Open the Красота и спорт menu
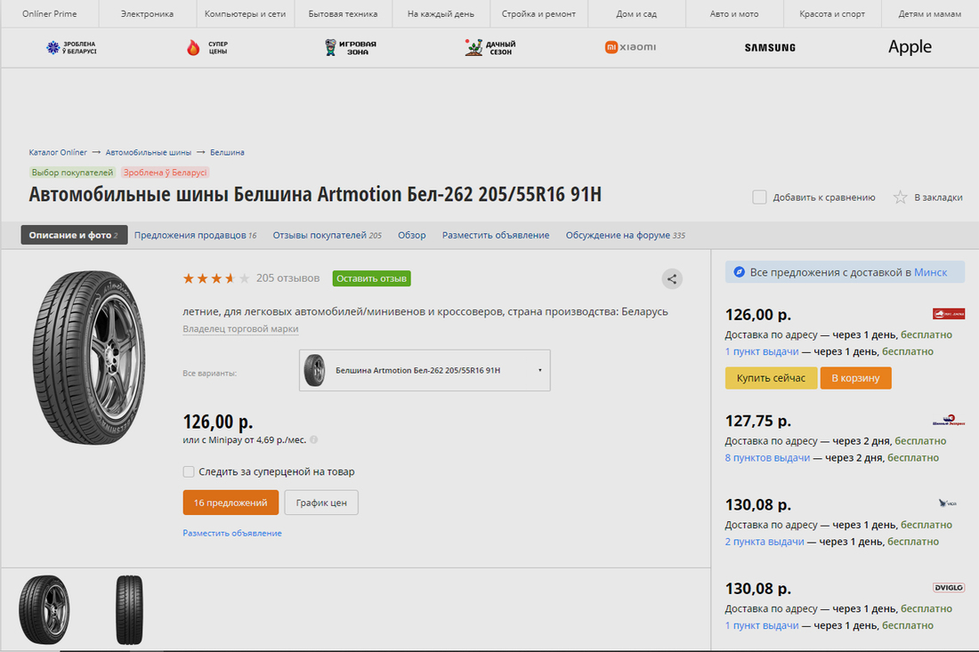The width and height of the screenshot is (979, 652). tap(832, 13)
